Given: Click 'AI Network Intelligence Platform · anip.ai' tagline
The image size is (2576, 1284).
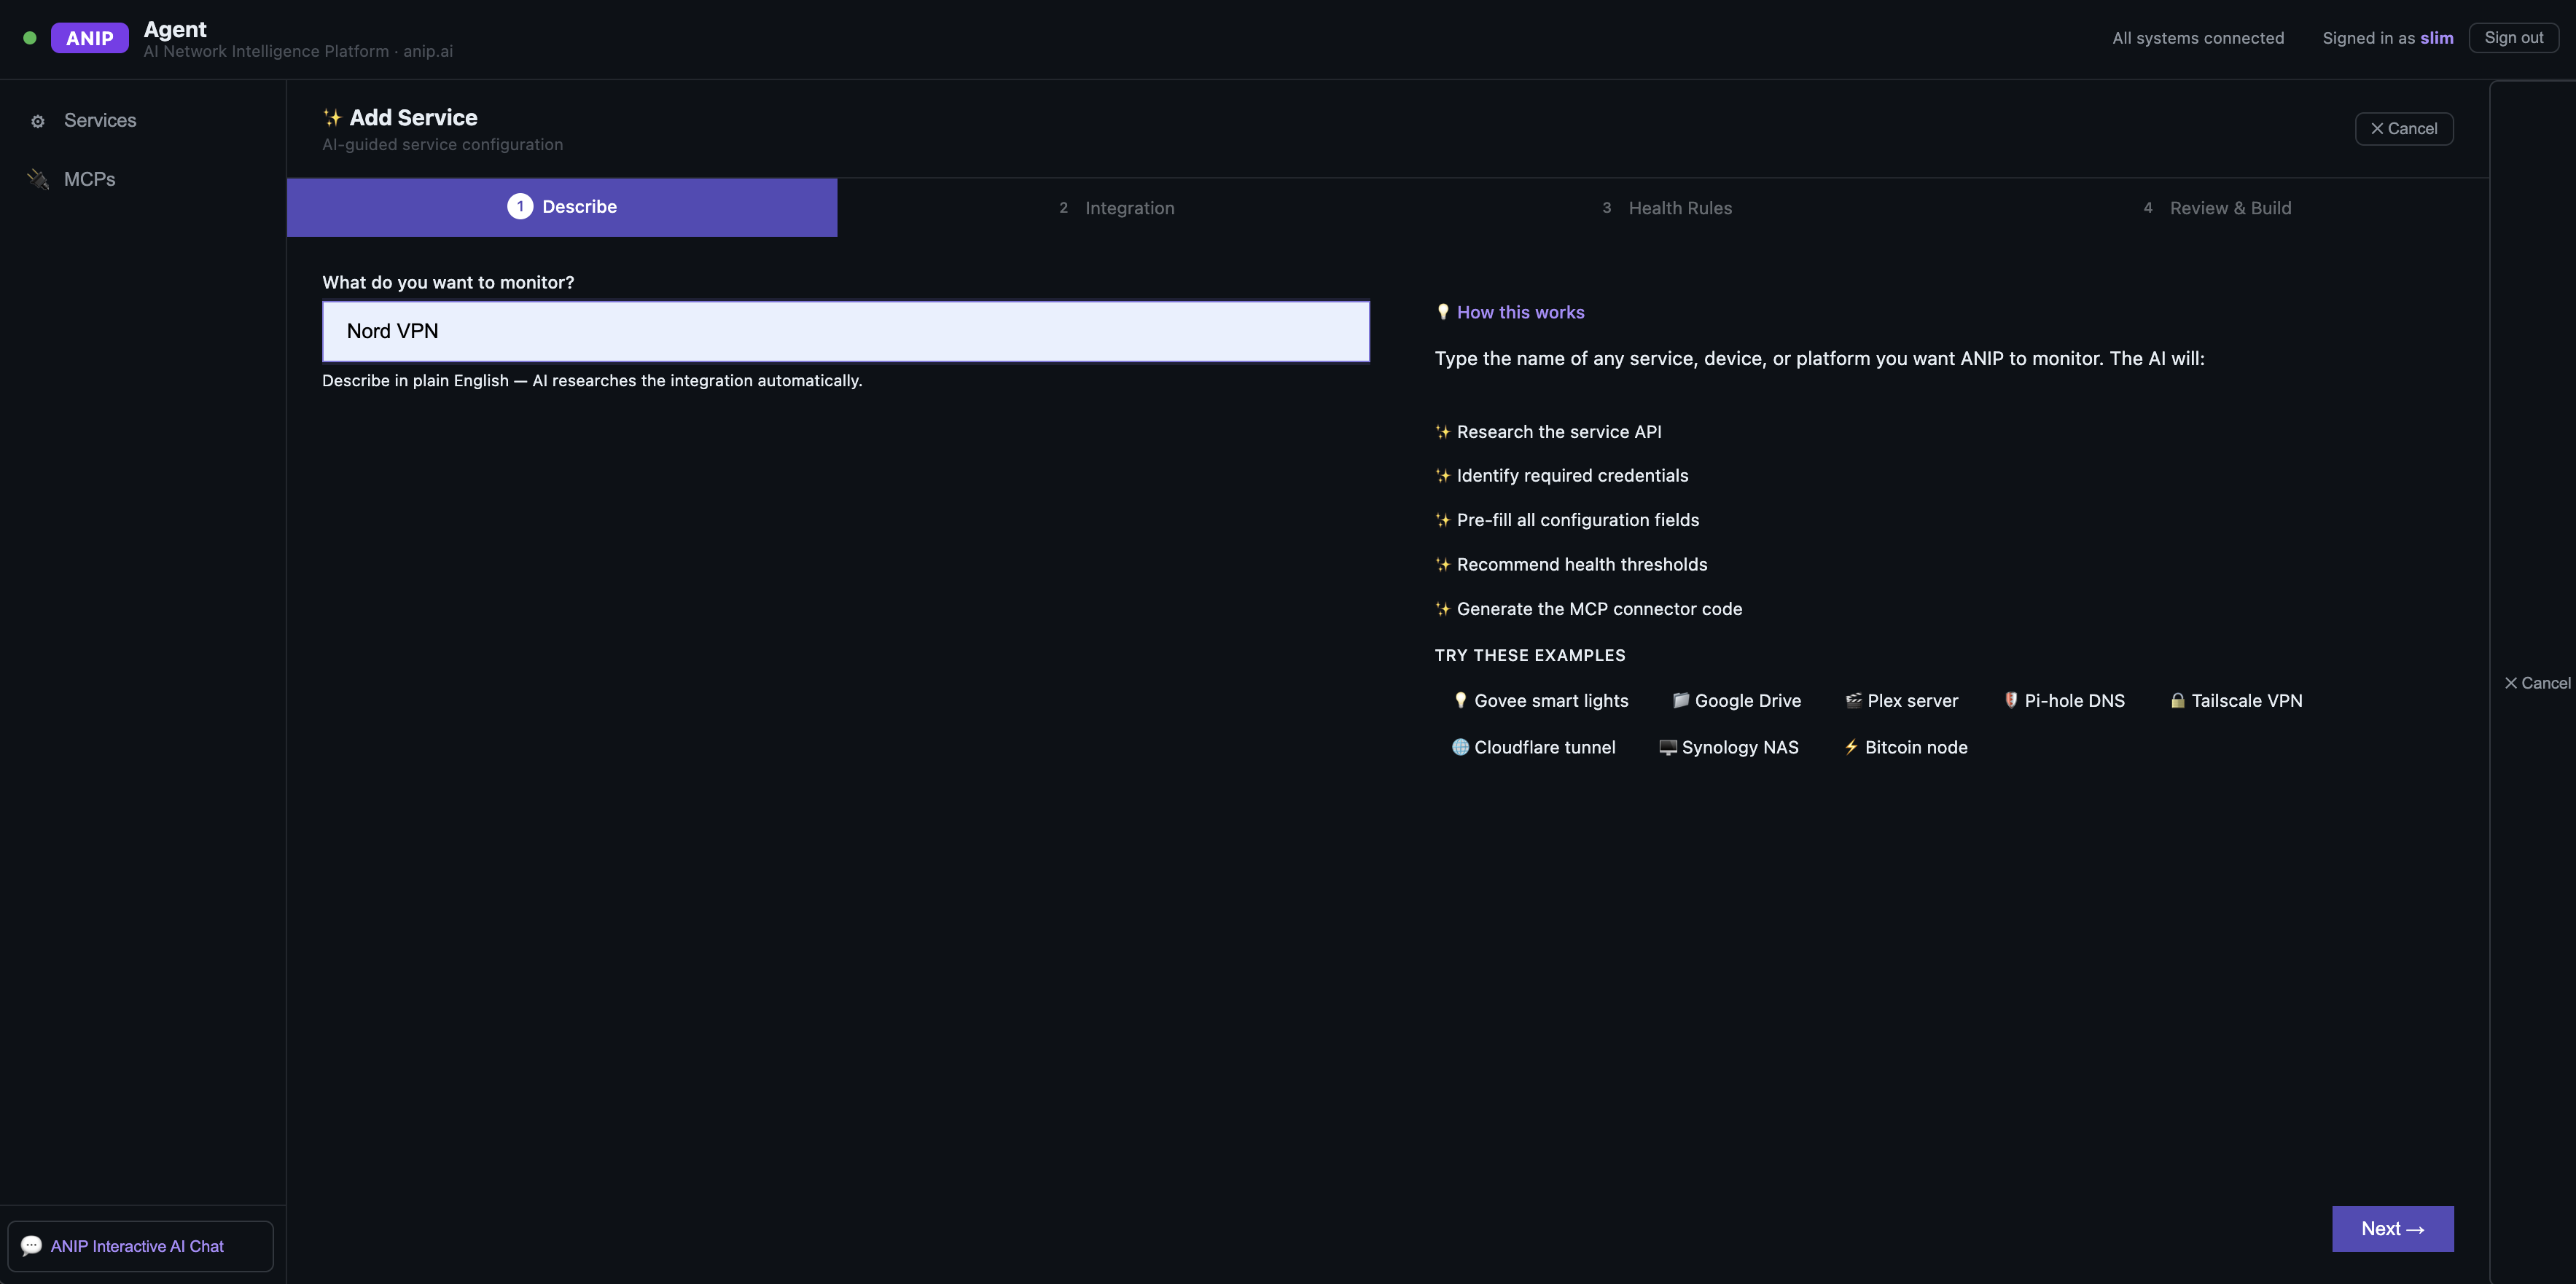Looking at the screenshot, I should click(298, 51).
